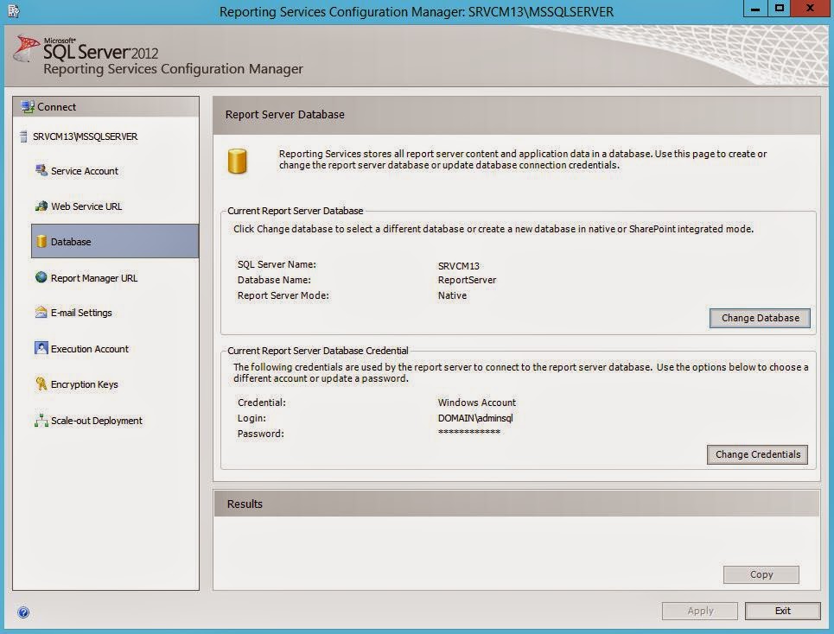This screenshot has width=834, height=634.
Task: Click Current Report Server Database Credential group title
Action: point(317,351)
